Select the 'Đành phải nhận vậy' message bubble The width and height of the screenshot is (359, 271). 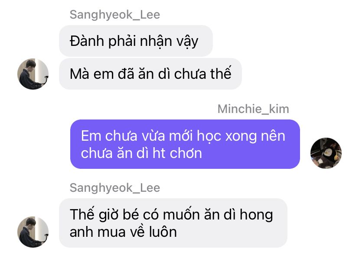coord(136,41)
